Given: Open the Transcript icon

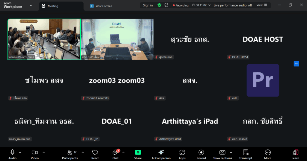Looking at the screenshot, I should (246, 153).
